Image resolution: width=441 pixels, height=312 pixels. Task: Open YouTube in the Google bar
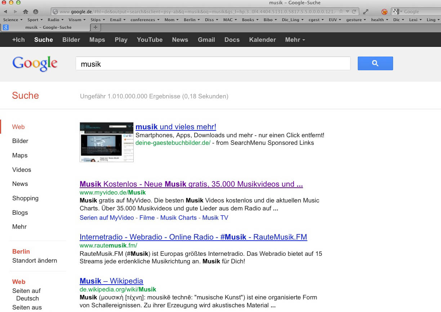coord(150,40)
